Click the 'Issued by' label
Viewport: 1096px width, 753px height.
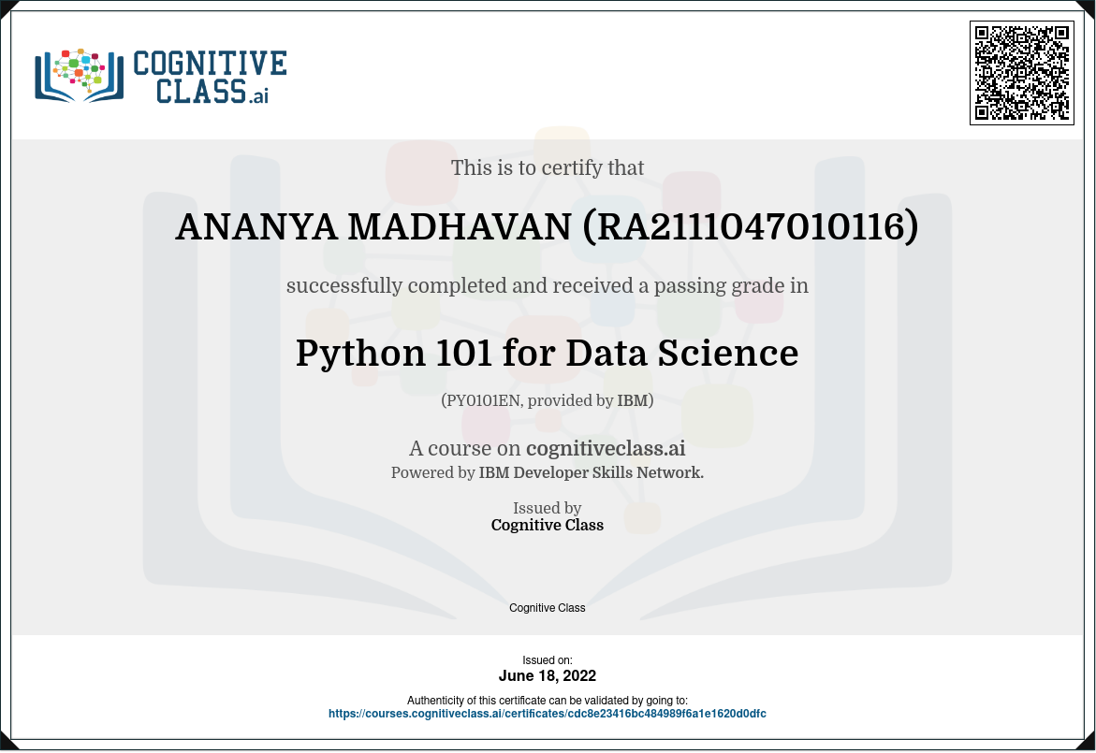[547, 509]
